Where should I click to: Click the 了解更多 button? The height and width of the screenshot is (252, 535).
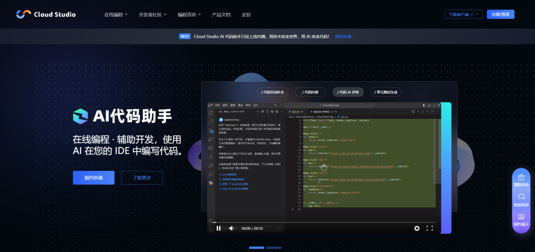pos(142,178)
